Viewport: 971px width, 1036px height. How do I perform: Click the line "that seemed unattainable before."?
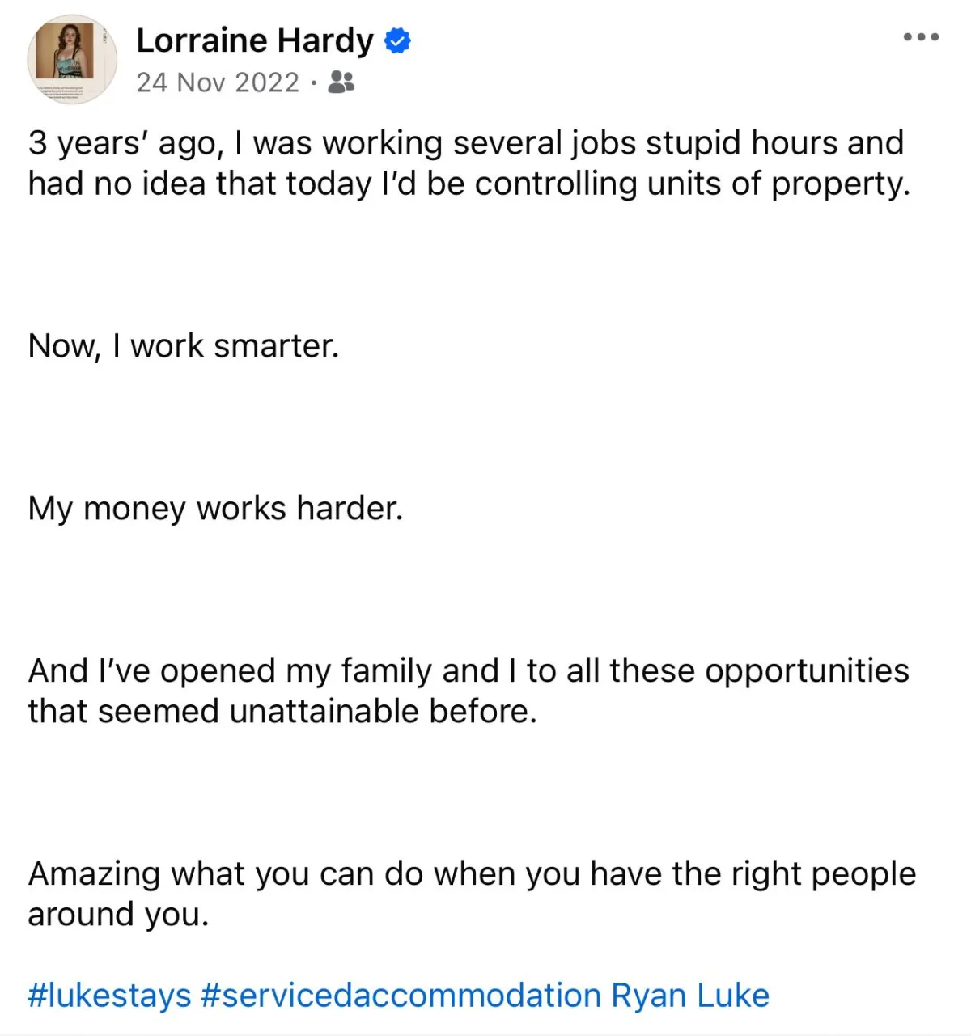point(282,712)
